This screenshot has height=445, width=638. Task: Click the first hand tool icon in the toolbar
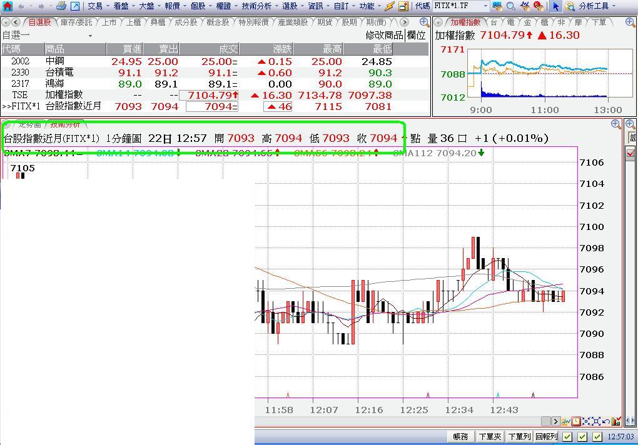[x=525, y=6]
